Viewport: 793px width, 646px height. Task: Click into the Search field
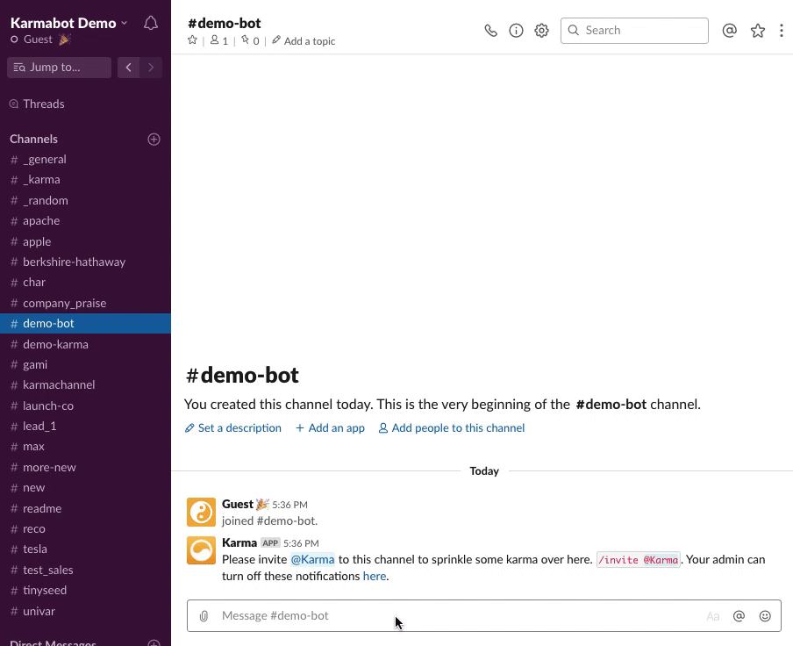634,31
